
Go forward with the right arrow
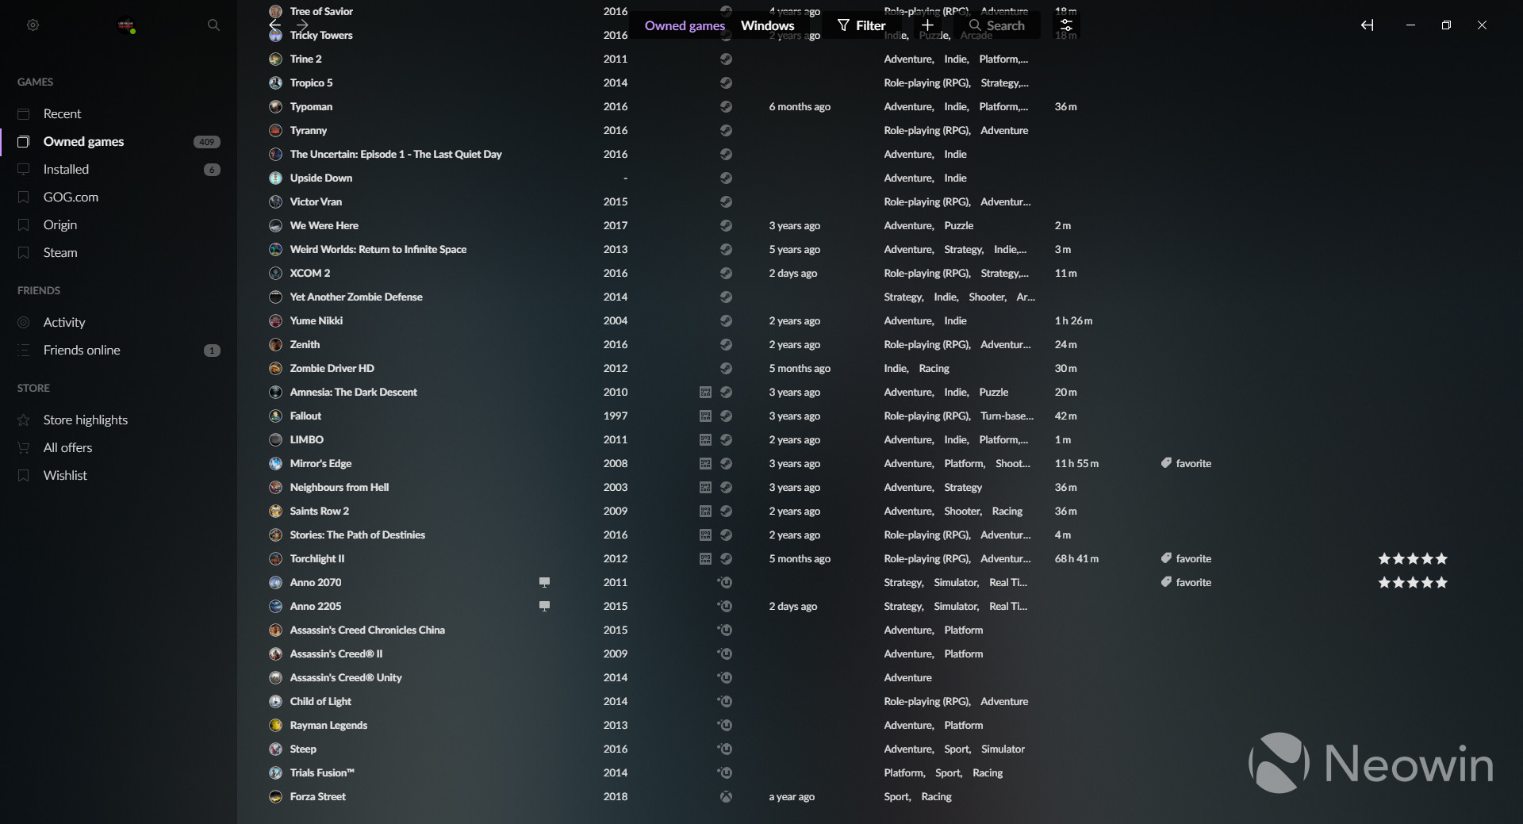[302, 25]
